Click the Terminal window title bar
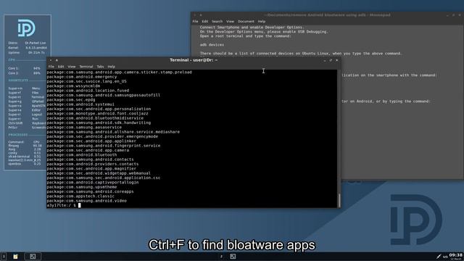The height and width of the screenshot is (261, 464). (194, 60)
